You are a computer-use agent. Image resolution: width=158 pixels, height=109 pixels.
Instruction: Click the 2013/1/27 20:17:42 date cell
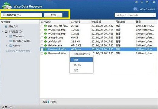click(102, 26)
